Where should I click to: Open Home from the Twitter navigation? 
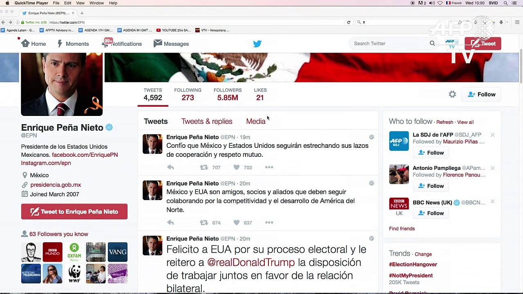[34, 44]
